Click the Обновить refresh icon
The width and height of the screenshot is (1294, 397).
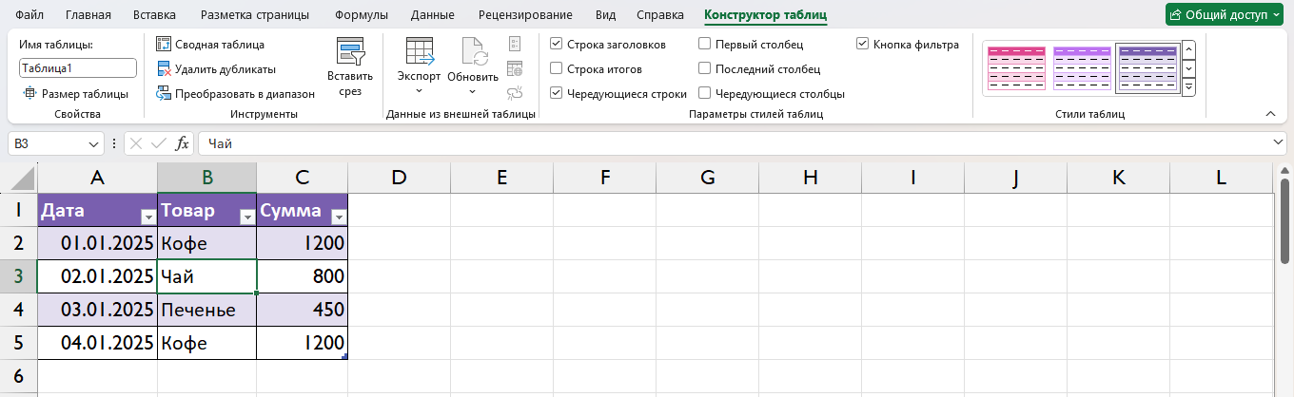click(x=473, y=51)
